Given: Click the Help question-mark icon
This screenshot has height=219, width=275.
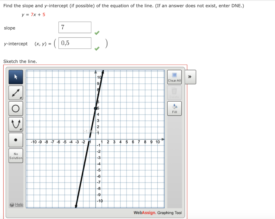Looking at the screenshot, I should point(12,205).
